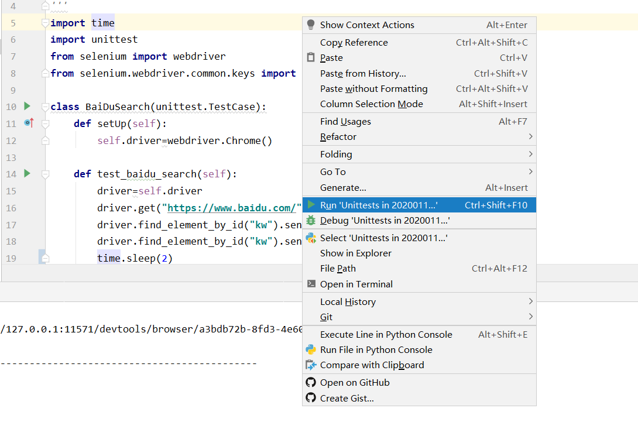Click the GitHub icon beside Create Gist

tap(311, 397)
